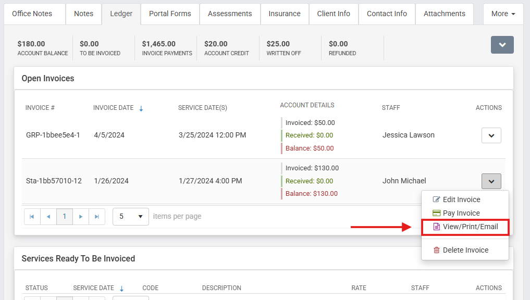
Task: Click the $1,465.00 Invoice Payments figure
Action: click(159, 44)
